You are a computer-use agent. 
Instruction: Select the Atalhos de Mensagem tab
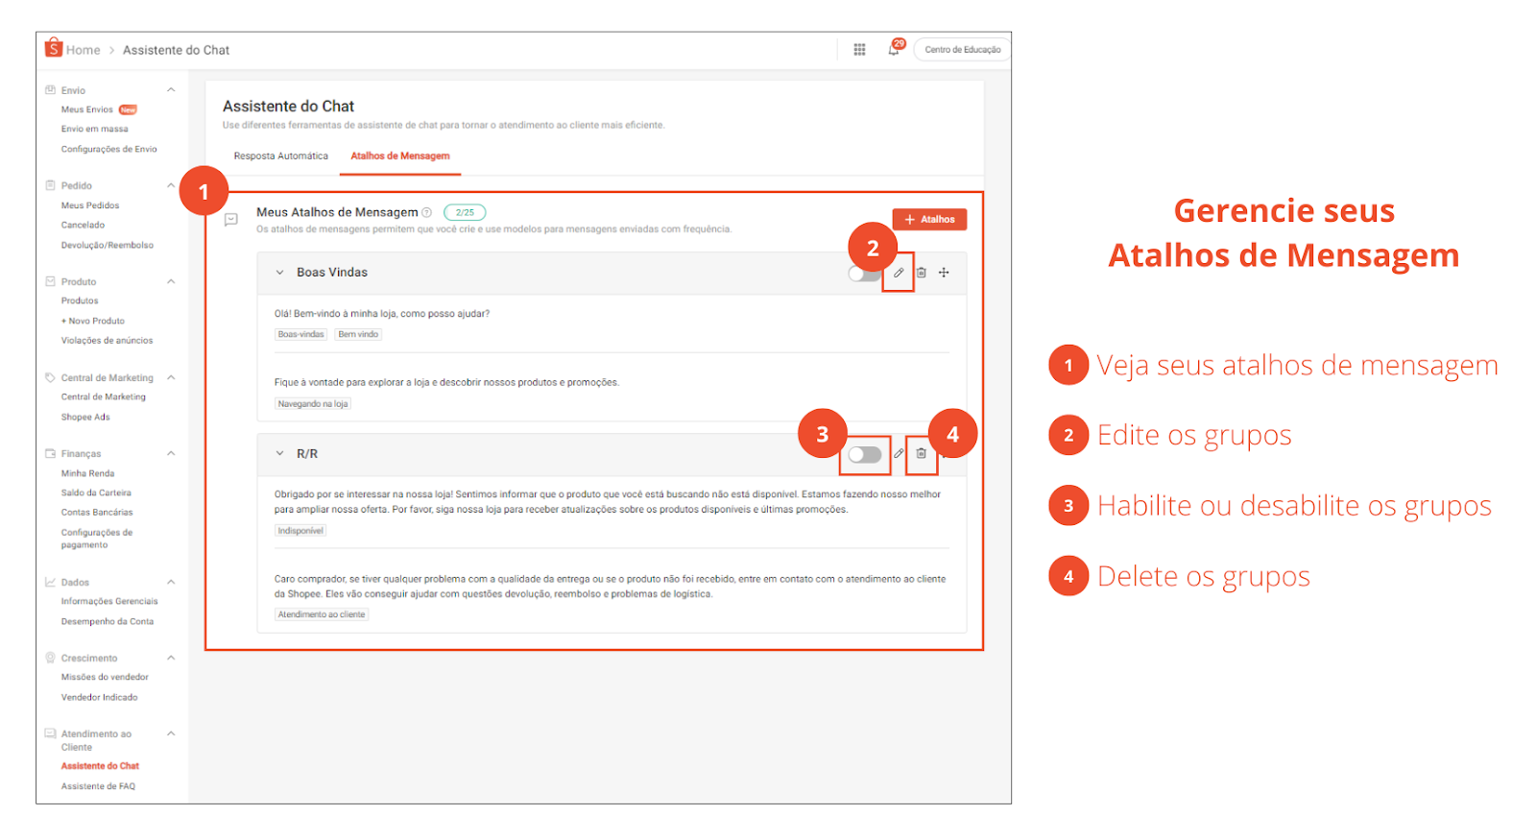[x=400, y=156]
